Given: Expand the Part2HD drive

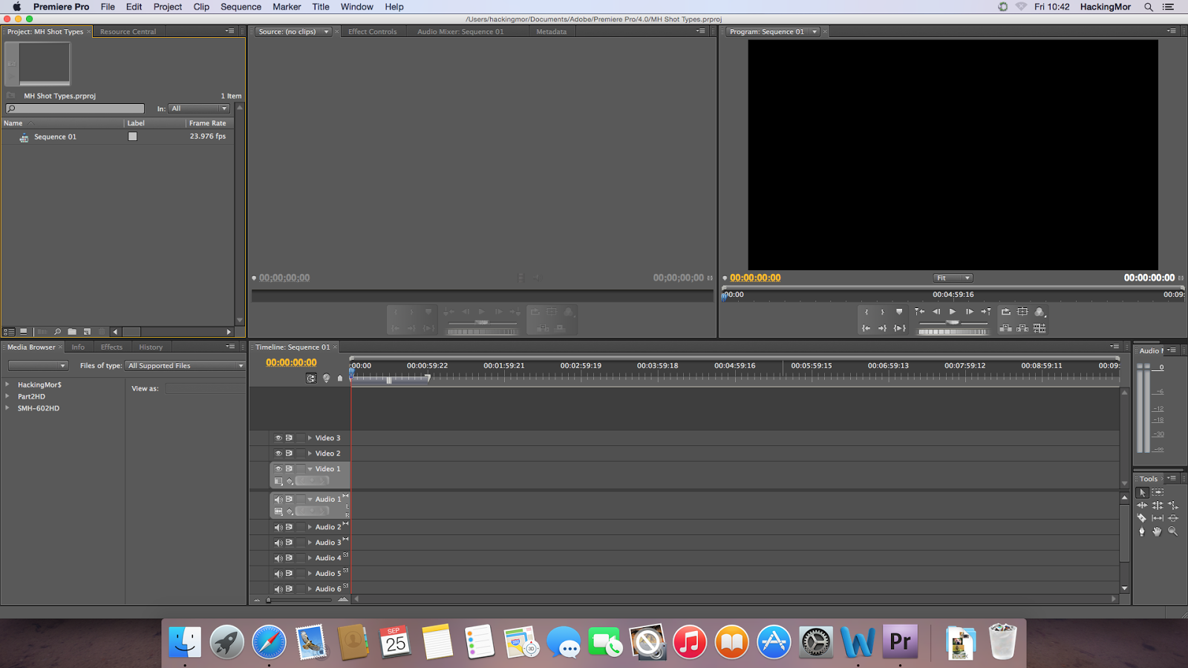Looking at the screenshot, I should (7, 396).
